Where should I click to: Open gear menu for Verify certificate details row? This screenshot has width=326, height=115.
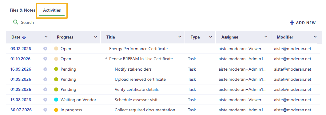[x=45, y=89]
